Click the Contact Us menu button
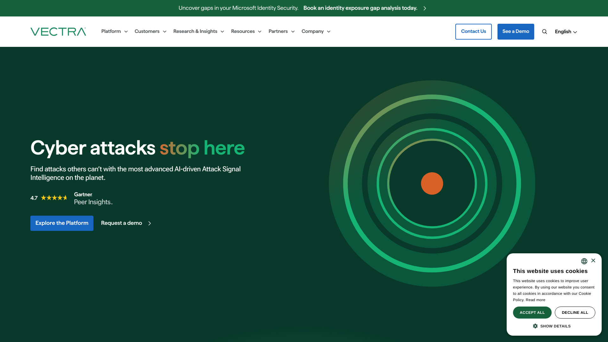This screenshot has width=608, height=342. (x=473, y=31)
